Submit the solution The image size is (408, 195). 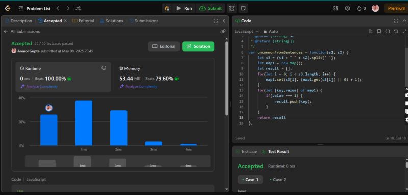click(211, 8)
